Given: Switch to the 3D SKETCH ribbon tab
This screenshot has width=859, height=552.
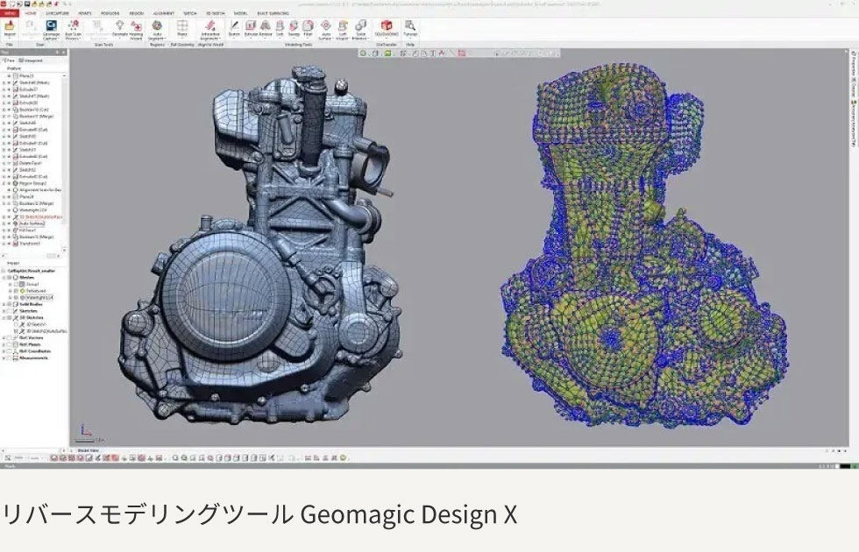Looking at the screenshot, I should 216,13.
